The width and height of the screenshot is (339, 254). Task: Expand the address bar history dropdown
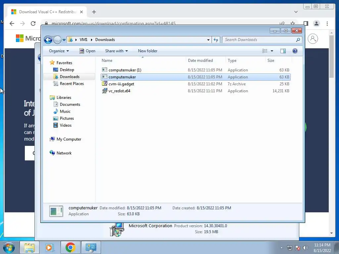(208, 40)
